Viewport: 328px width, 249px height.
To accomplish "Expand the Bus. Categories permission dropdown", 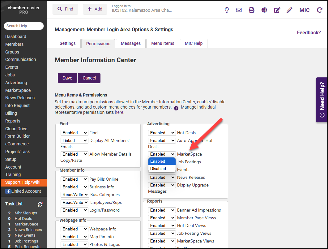I will [74, 195].
